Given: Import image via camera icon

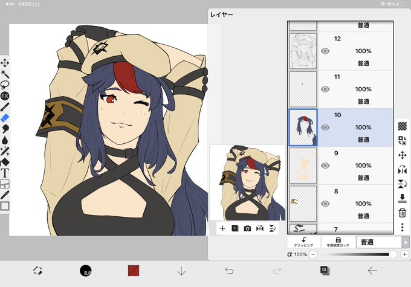Looking at the screenshot, I should [247, 228].
